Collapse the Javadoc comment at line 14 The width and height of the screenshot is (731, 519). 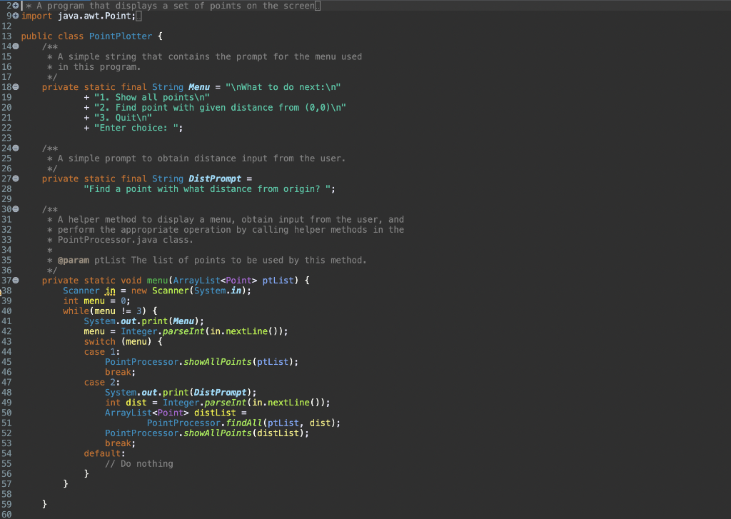16,46
